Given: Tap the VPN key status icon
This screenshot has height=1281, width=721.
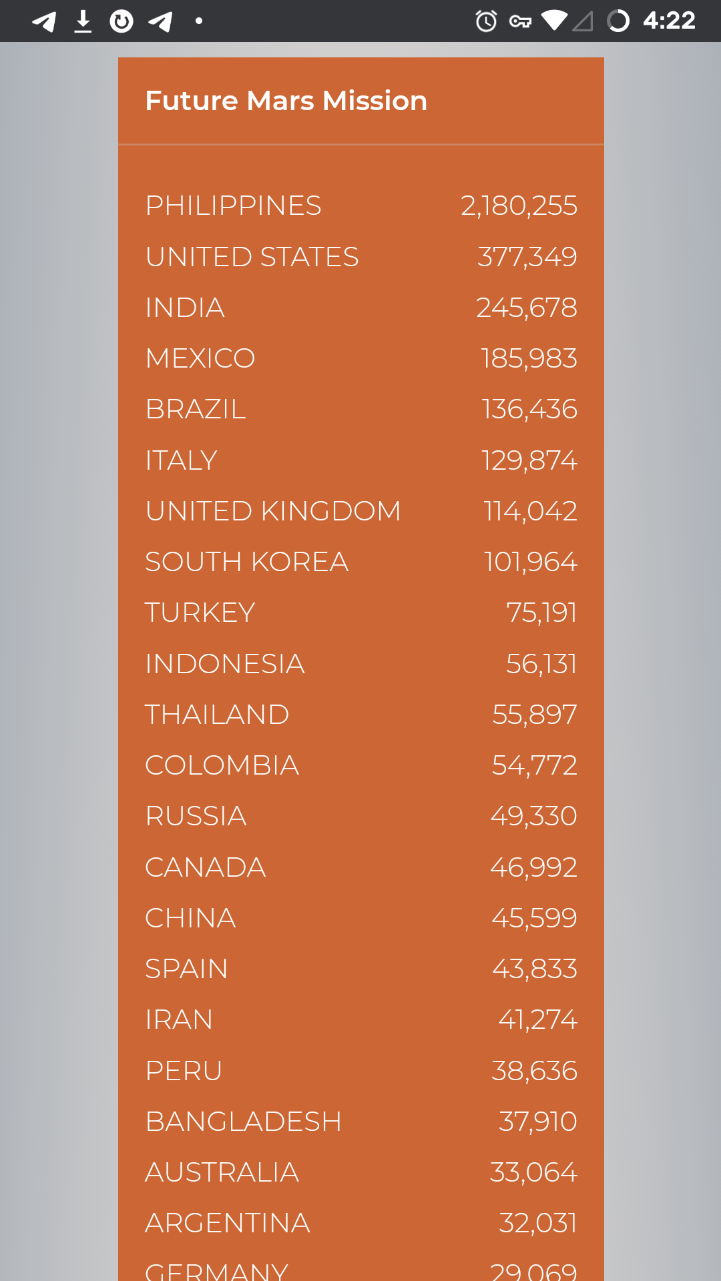Looking at the screenshot, I should coord(520,21).
